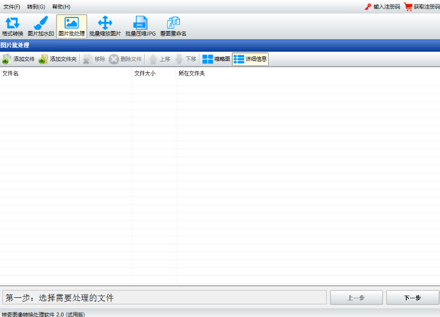The height and width of the screenshot is (317, 440).
Task: Switch to 详细信息 details view
Action: click(251, 59)
